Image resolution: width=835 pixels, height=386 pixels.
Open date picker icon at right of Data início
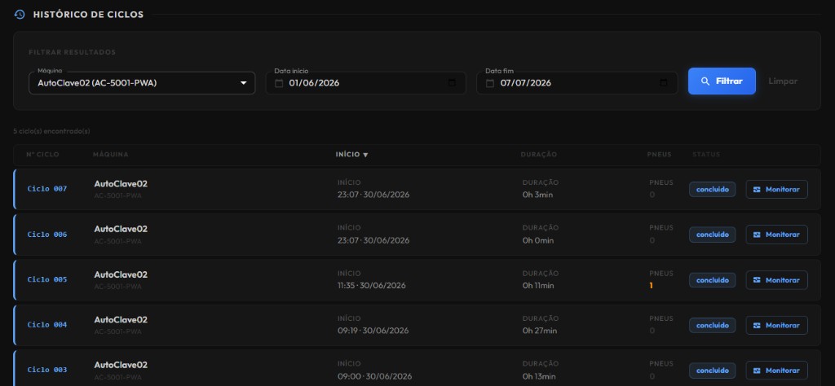452,83
